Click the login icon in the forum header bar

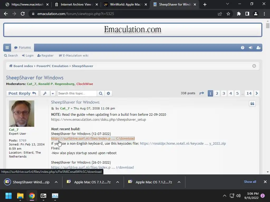(x=250, y=48)
